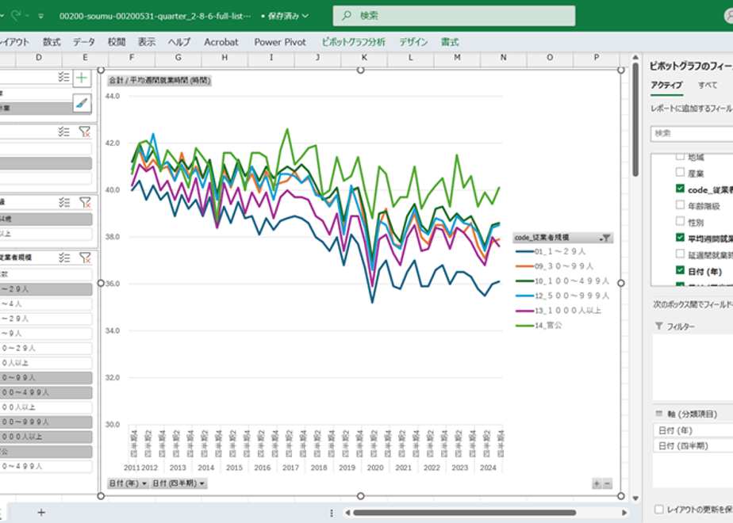733x523 pixels.
Task: Open the code_従業者規模 legend filter dropdown
Action: tap(605, 238)
